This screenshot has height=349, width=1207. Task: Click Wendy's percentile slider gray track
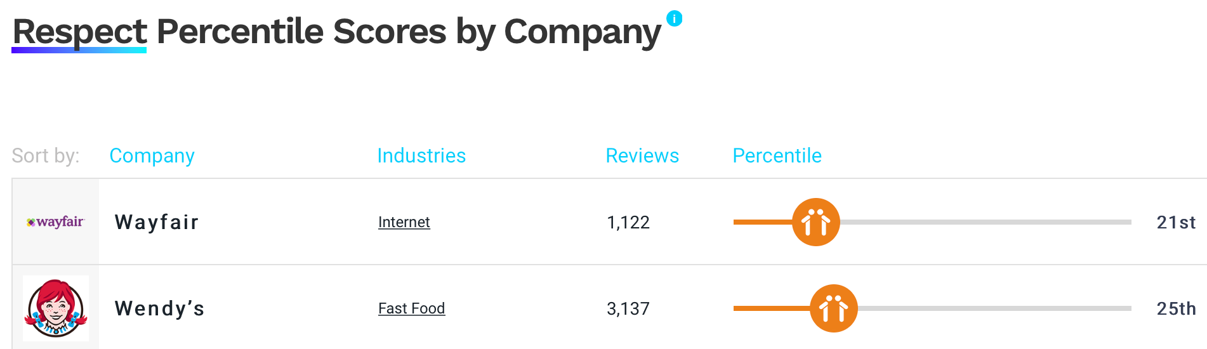coord(994,308)
